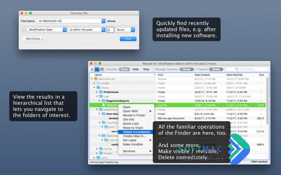This screenshot has width=281, height=175.
Task: Switch results to icon grid view
Action: 102,69
